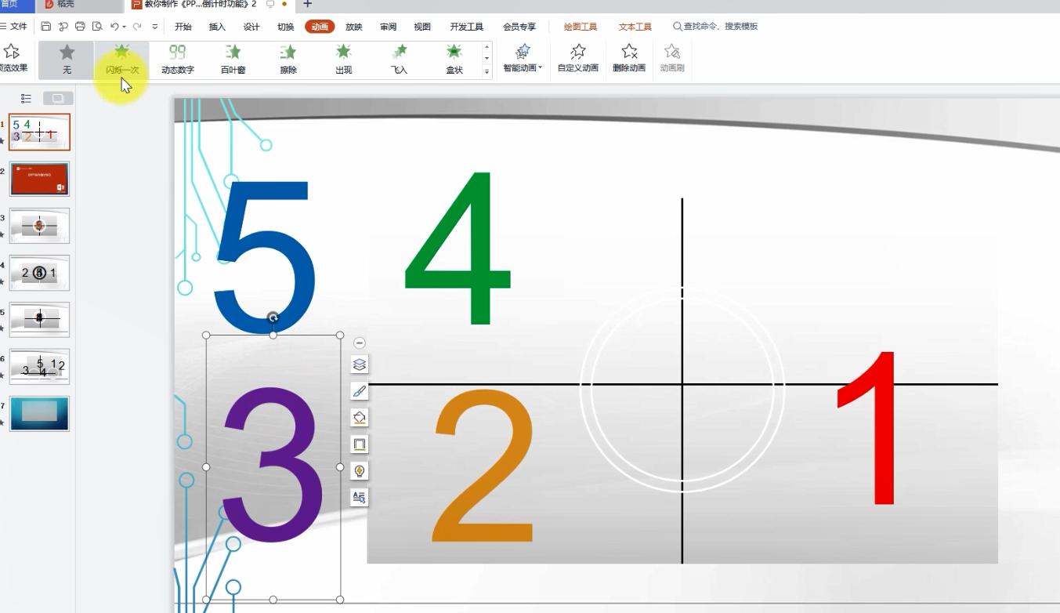
Task: Apply the 闪烁一次 animation effect
Action: point(122,60)
